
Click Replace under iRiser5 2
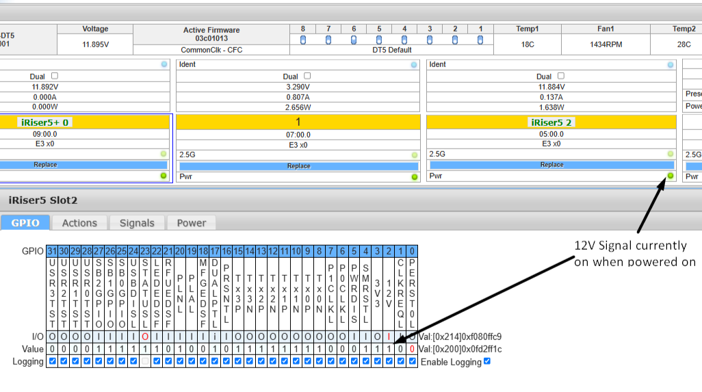click(551, 165)
